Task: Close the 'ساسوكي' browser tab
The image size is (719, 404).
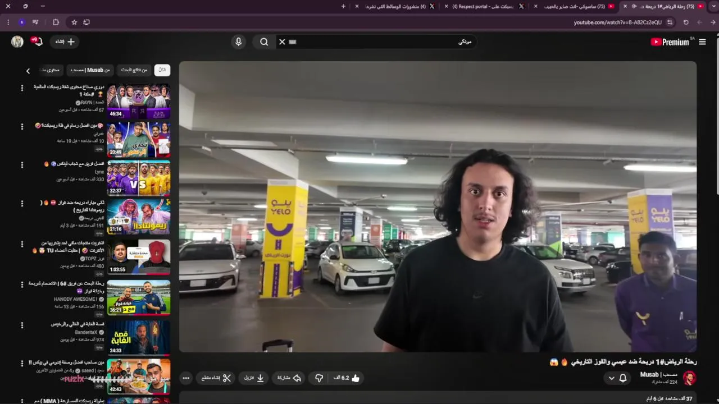Action: 536,6
